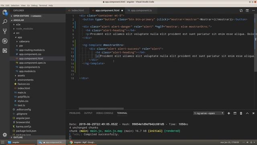Image resolution: width=257 pixels, height=145 pixels.
Task: Select the VS Code app.component taskbar entry
Action: click(x=52, y=142)
